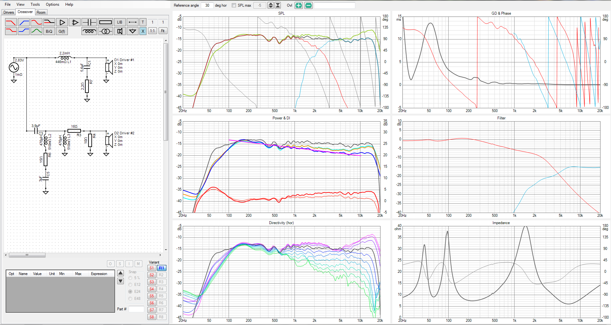The width and height of the screenshot is (611, 325).
Task: Toggle the X button in toolbar
Action: point(143,31)
